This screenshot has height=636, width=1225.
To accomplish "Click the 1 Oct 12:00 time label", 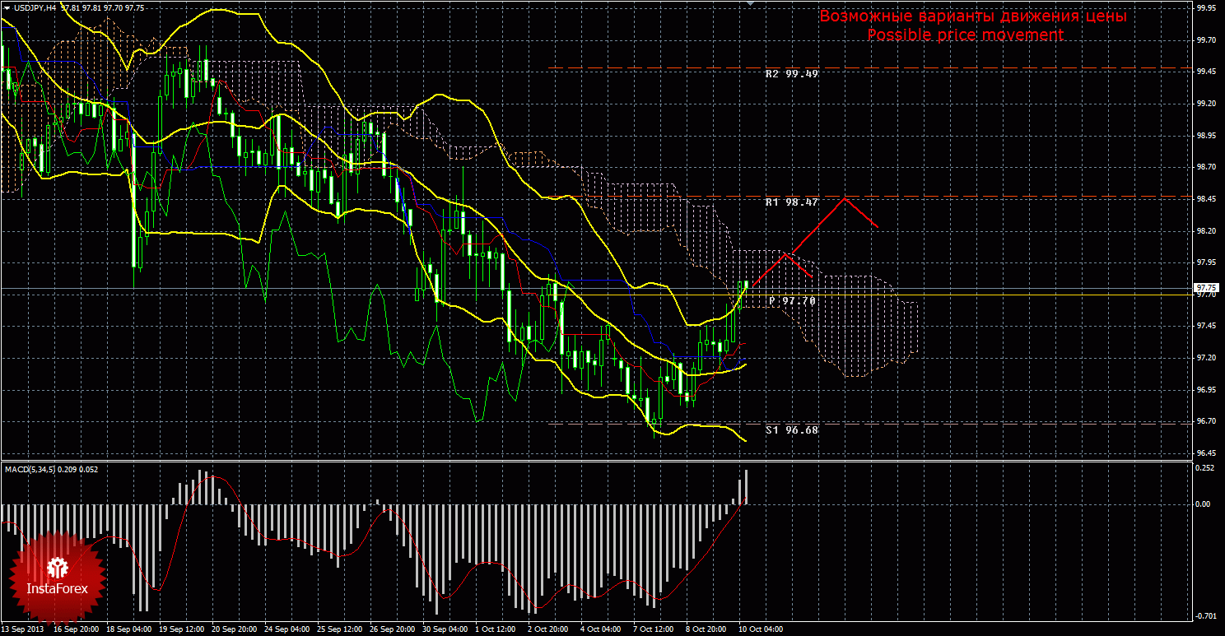I will click(x=496, y=629).
